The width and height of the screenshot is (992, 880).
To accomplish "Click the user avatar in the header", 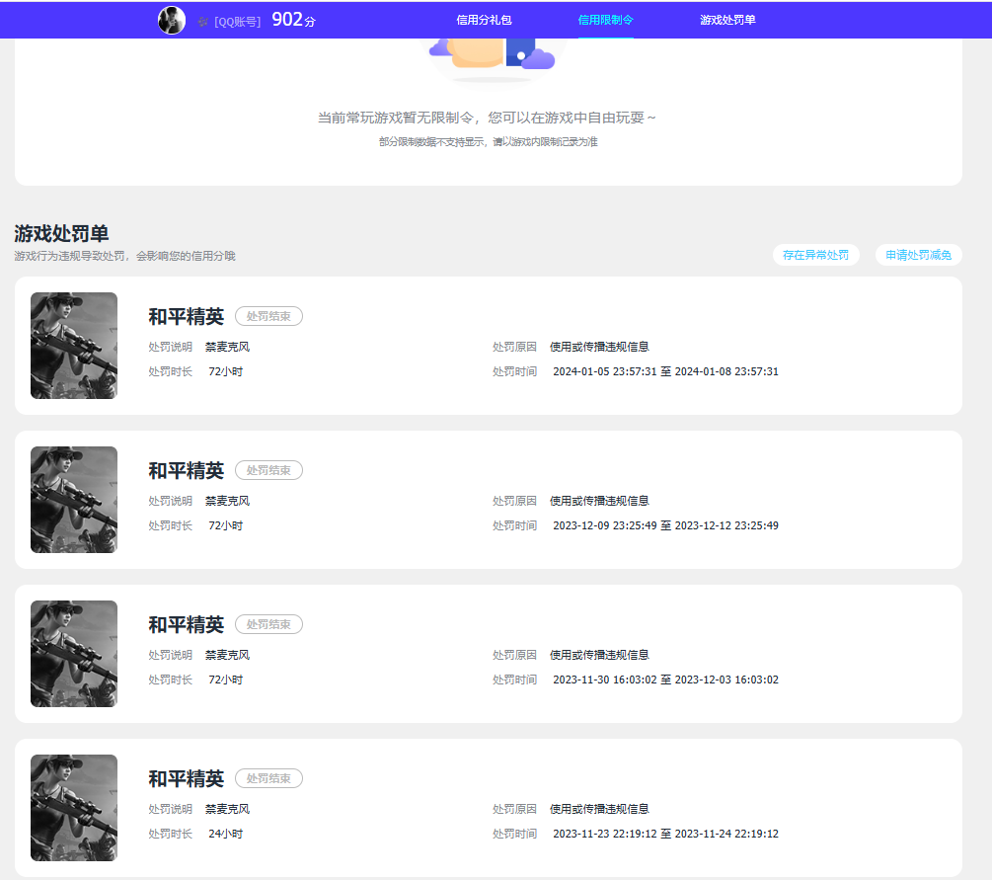I will [x=172, y=21].
